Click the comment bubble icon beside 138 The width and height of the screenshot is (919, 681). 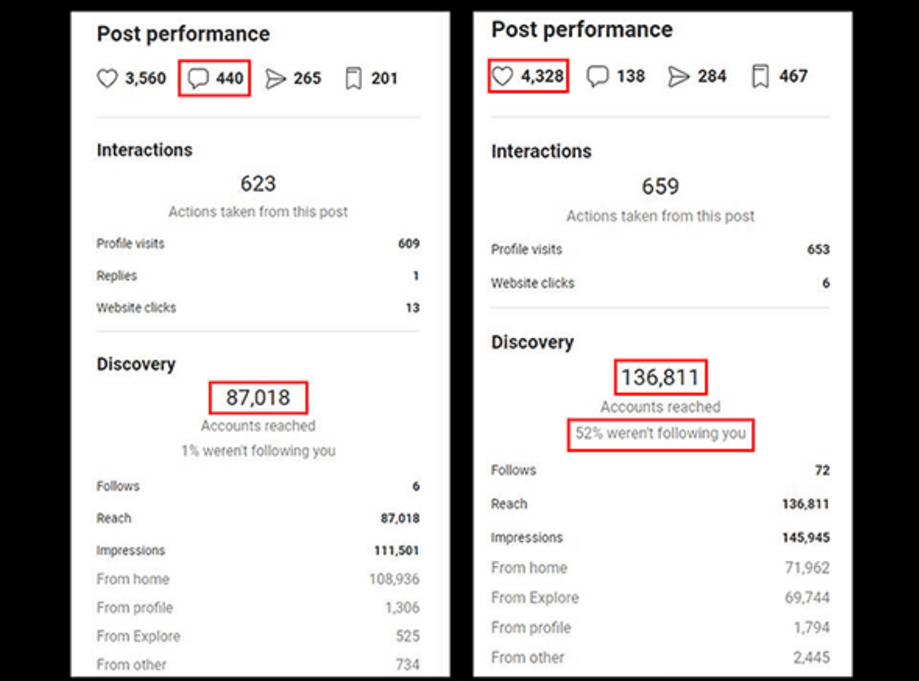(597, 76)
